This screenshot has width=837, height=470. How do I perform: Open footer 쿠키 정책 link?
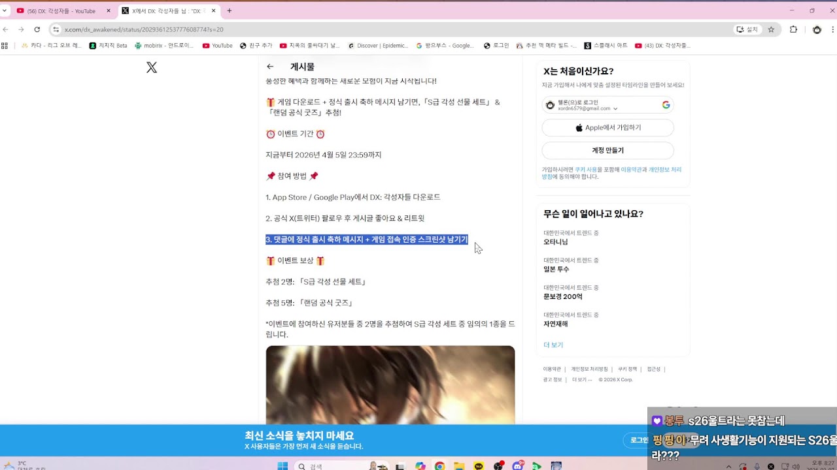627,369
